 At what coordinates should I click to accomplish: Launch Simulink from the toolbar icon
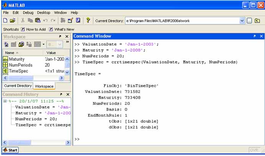(63, 20)
